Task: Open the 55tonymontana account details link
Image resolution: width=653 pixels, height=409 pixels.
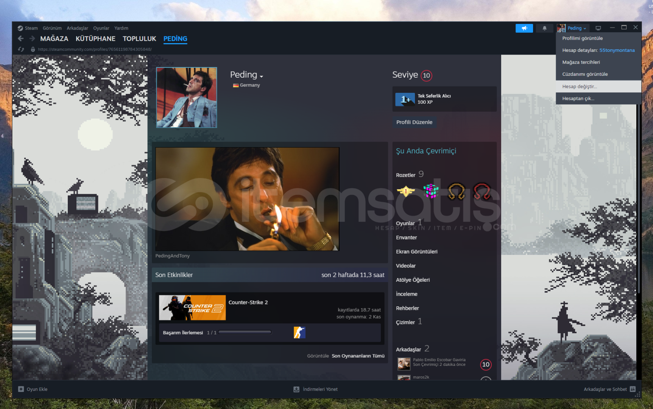Action: pos(617,50)
